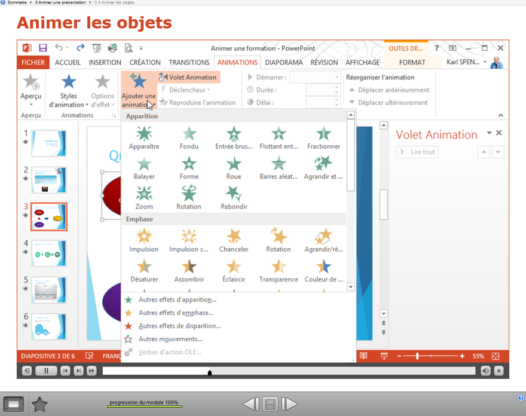Open the Aperçu dropdown arrow
The height and width of the screenshot is (416, 526).
[31, 105]
